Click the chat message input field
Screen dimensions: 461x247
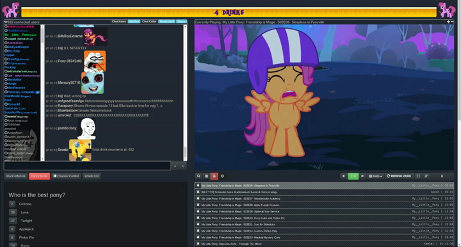tap(87, 166)
